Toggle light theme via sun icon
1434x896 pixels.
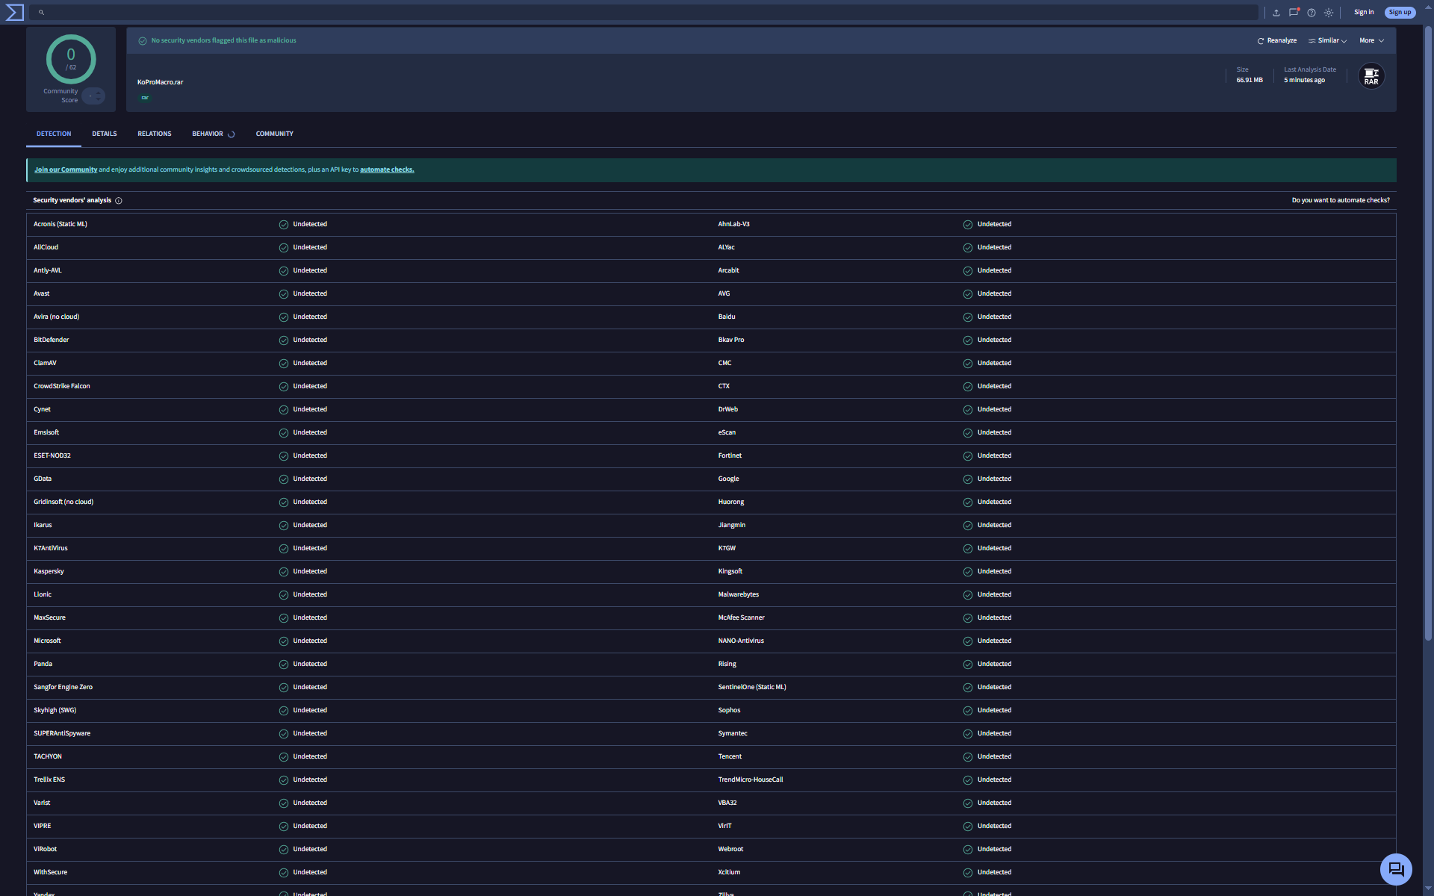[1329, 13]
